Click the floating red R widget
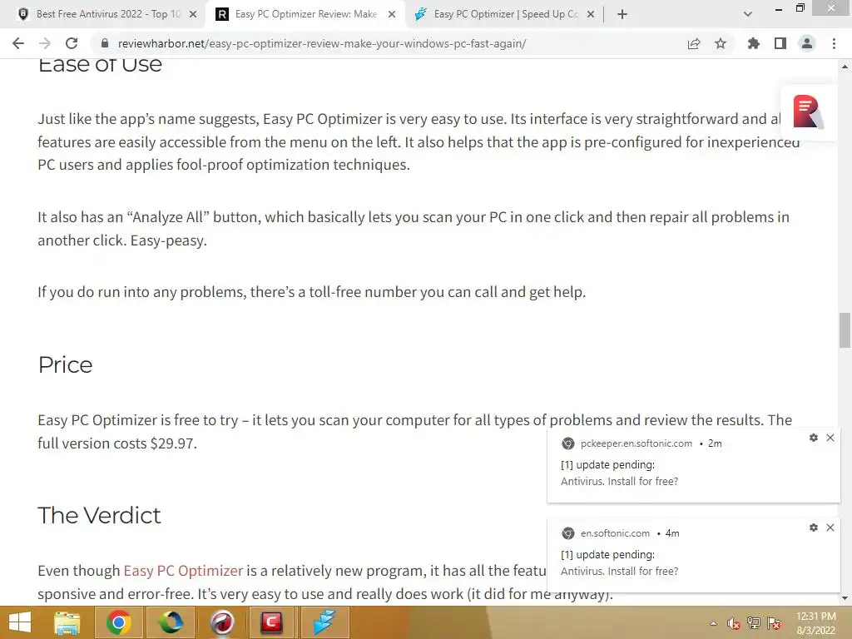The height and width of the screenshot is (639, 852). point(807,112)
